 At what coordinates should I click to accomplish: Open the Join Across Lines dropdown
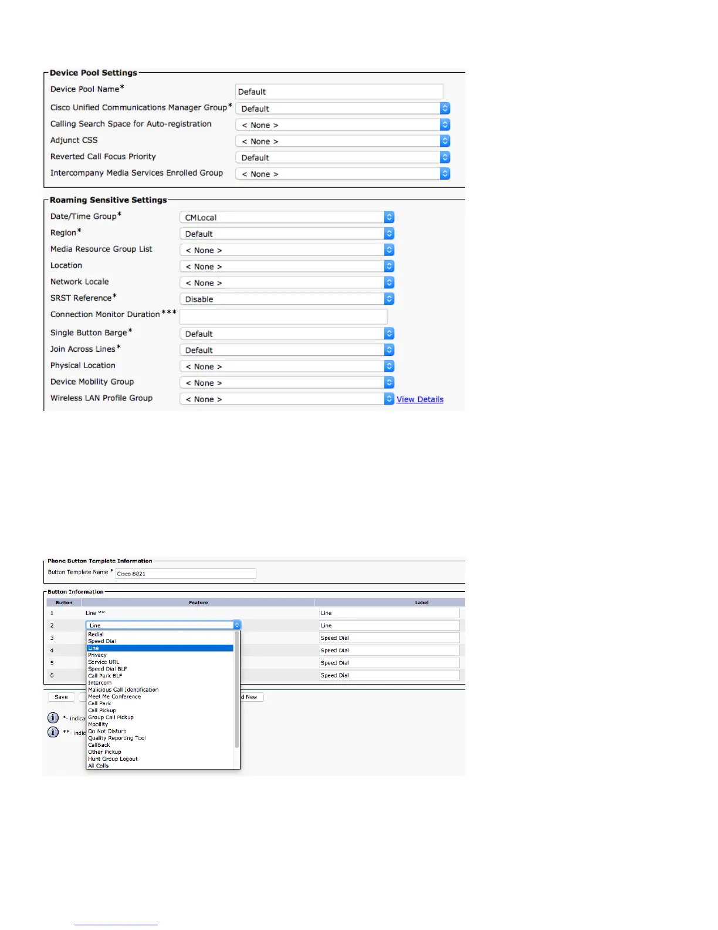287,350
